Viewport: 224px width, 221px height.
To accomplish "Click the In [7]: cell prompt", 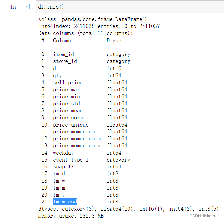I will [x=21, y=7].
